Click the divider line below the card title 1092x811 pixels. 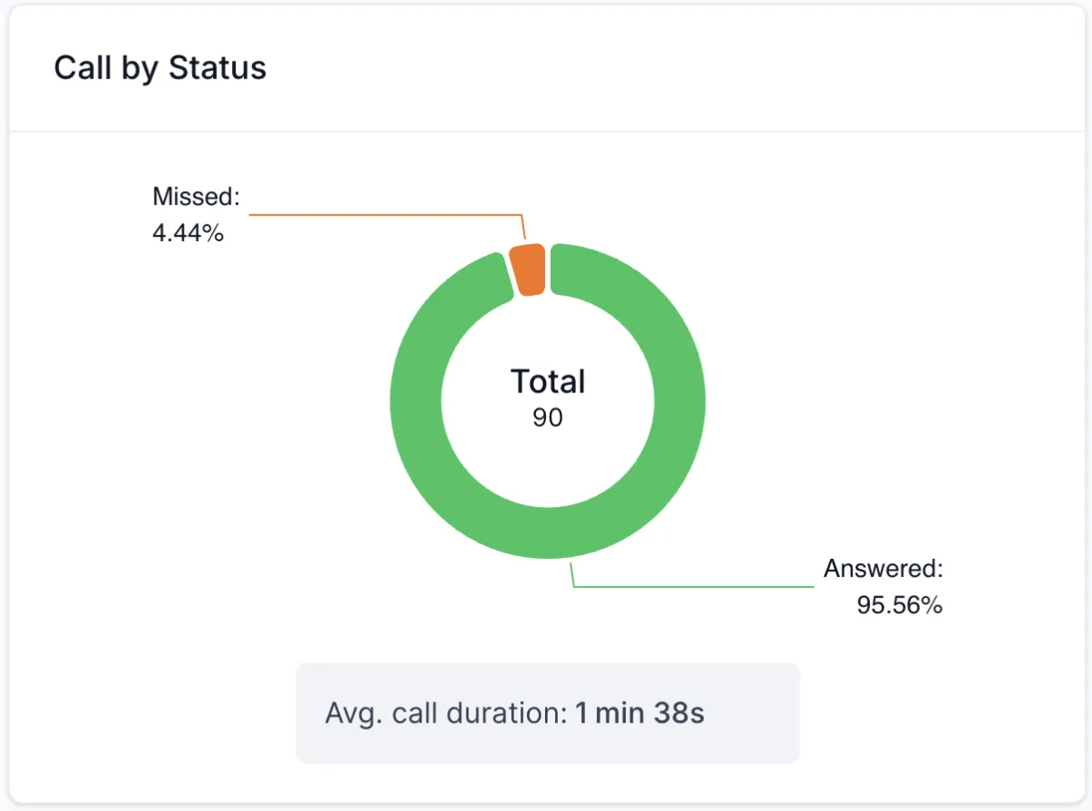coord(546,132)
